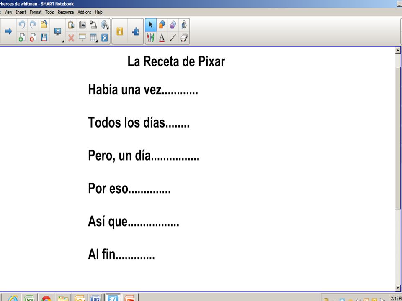Open the Insert menu
The image size is (402, 301).
click(x=21, y=12)
